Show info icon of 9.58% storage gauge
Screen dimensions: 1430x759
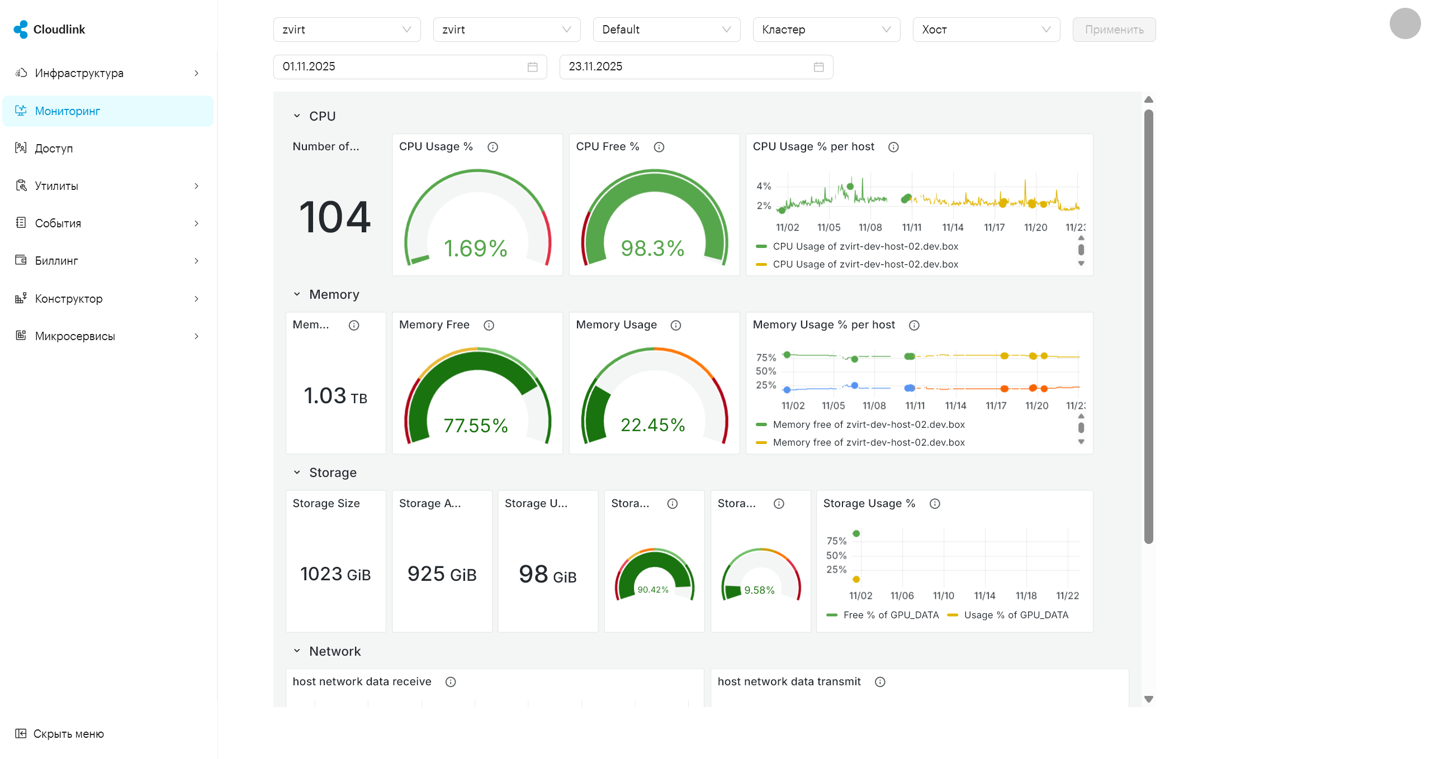tap(779, 504)
